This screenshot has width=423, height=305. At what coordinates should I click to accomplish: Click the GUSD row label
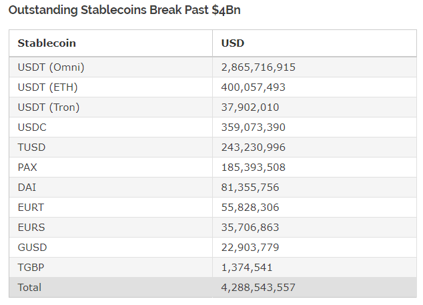[x=33, y=247]
